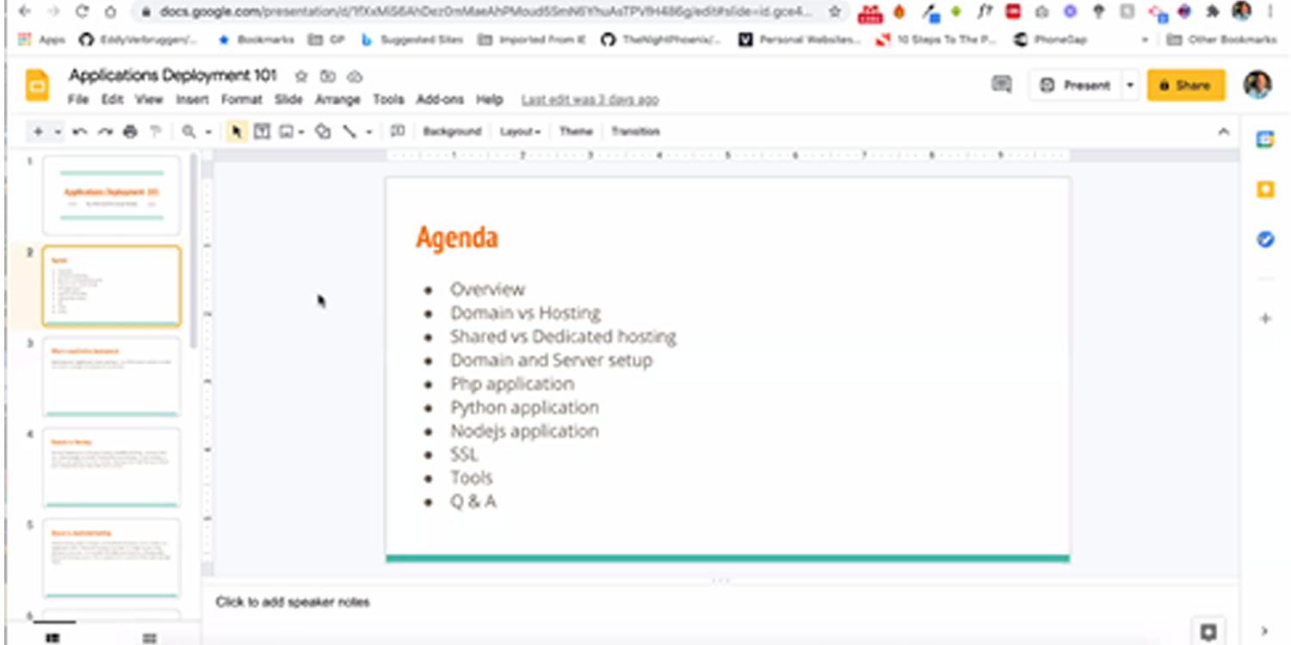
Task: Open Google Calendar side panel icon
Action: (x=1265, y=141)
